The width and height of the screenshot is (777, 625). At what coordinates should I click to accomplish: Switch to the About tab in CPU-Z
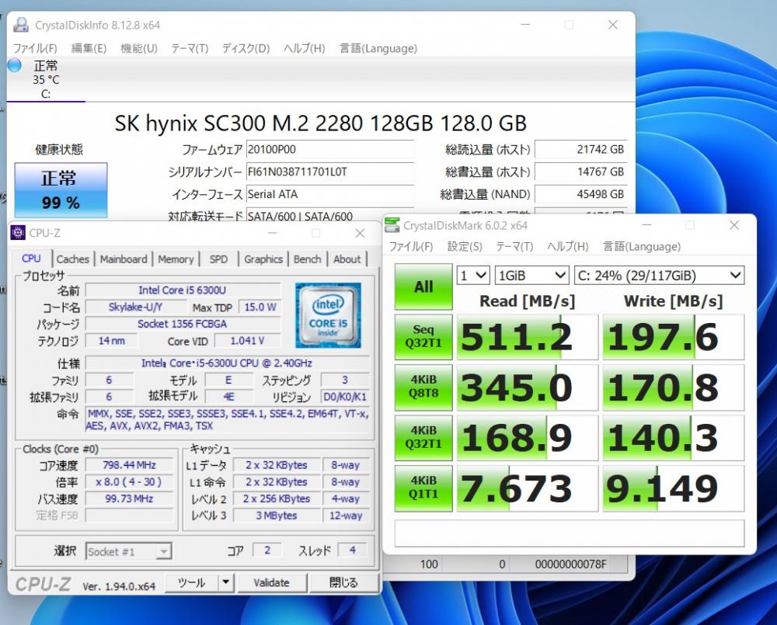pyautogui.click(x=347, y=259)
